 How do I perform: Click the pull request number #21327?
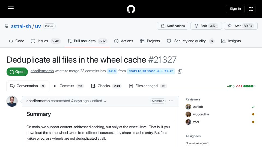tap(162, 60)
